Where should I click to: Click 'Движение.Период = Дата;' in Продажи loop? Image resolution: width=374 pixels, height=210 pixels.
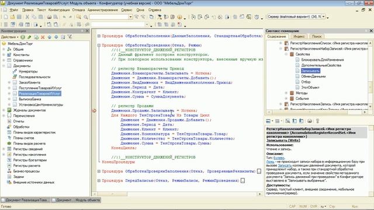(x=147, y=124)
